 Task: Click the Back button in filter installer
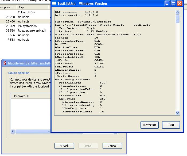coord(64,146)
